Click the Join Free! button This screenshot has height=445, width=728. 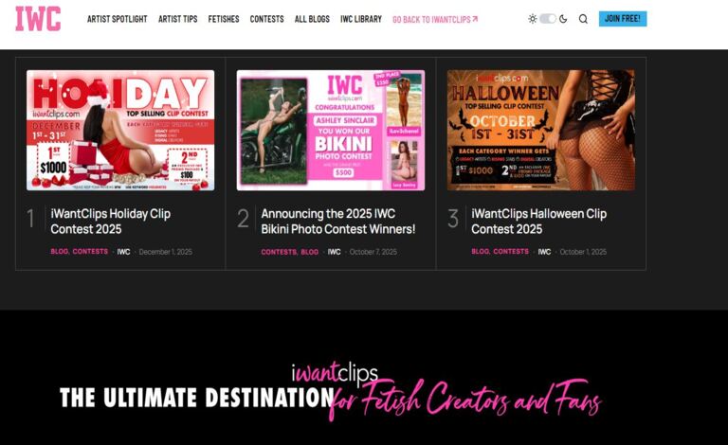coord(623,19)
